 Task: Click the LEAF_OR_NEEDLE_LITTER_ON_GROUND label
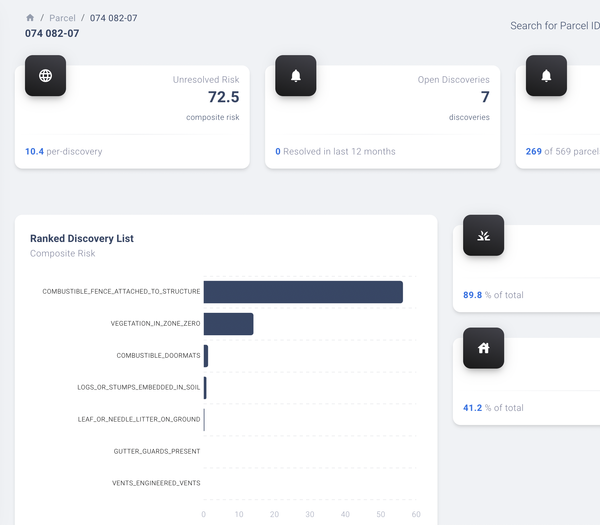(x=139, y=419)
